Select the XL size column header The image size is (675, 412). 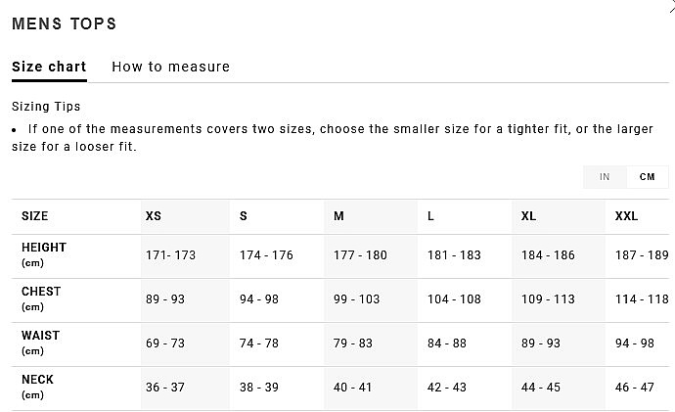[x=528, y=216]
